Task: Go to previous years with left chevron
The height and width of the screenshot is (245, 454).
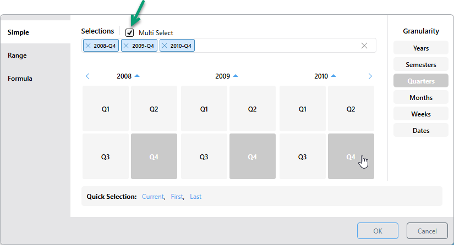Action: tap(87, 76)
